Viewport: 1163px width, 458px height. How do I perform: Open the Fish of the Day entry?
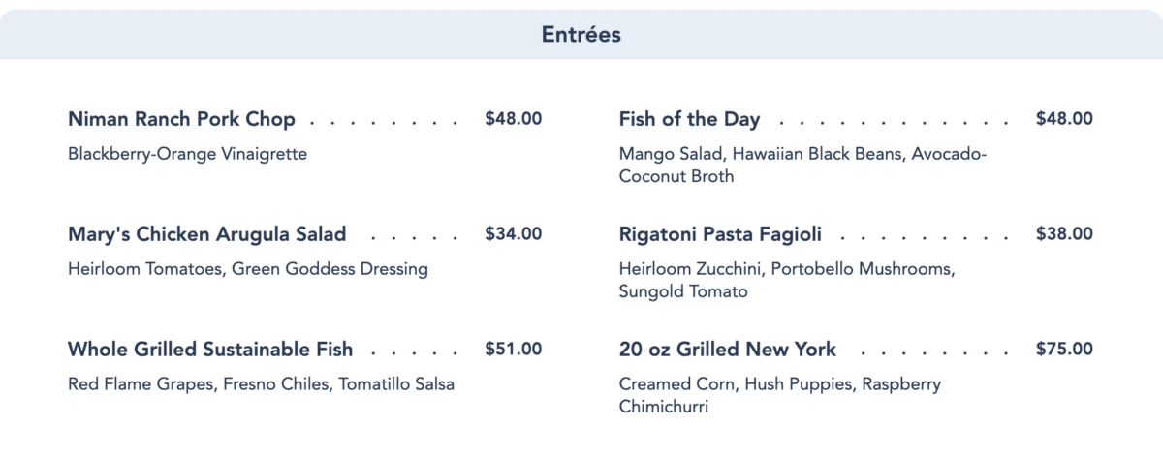tap(689, 120)
